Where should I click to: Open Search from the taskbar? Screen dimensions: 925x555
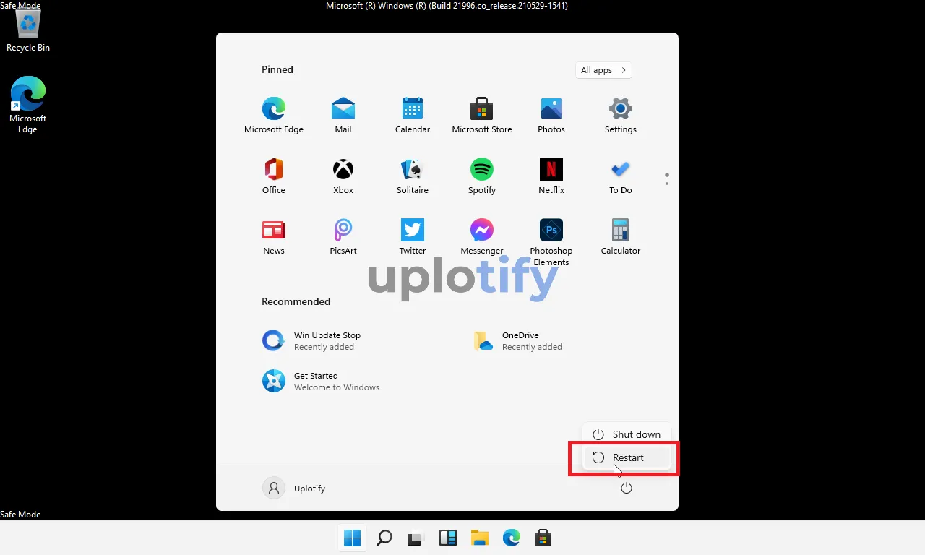coord(384,538)
